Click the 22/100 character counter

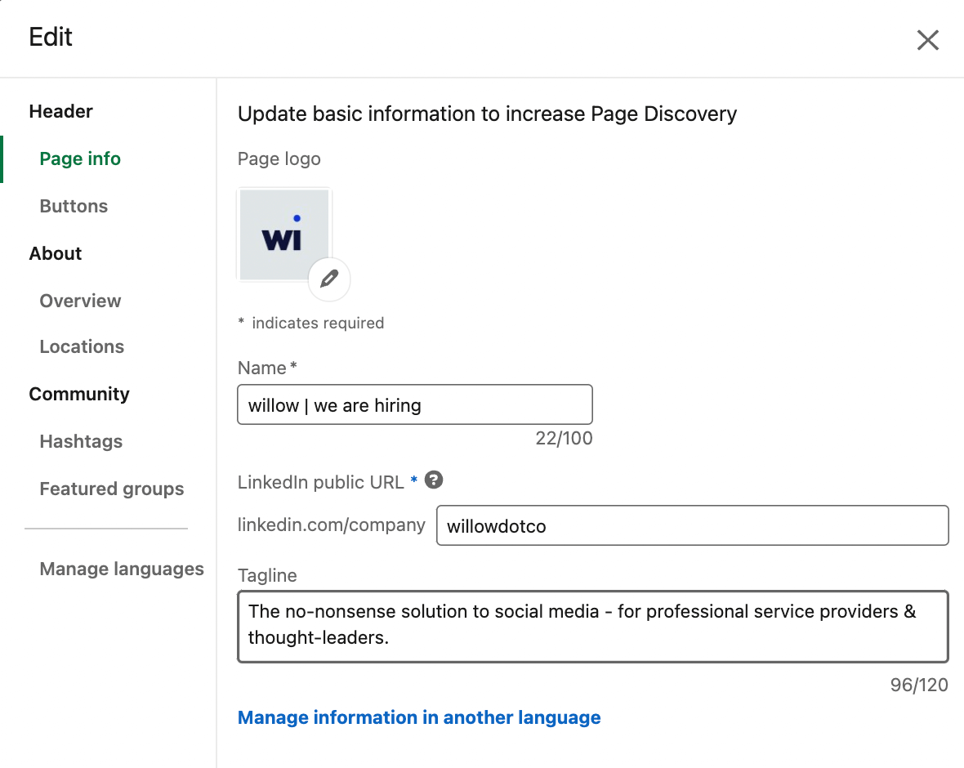[x=564, y=439]
